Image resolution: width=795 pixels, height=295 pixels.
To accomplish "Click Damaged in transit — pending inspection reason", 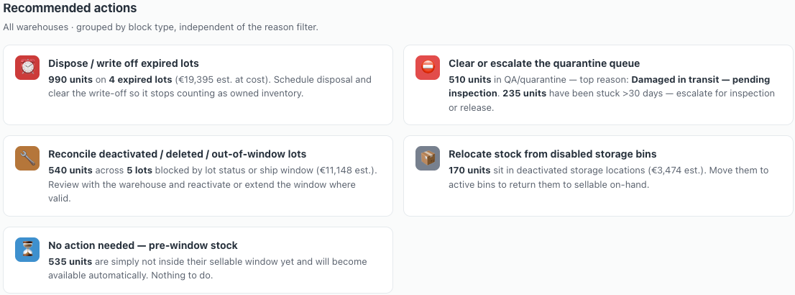I will pyautogui.click(x=610, y=86).
